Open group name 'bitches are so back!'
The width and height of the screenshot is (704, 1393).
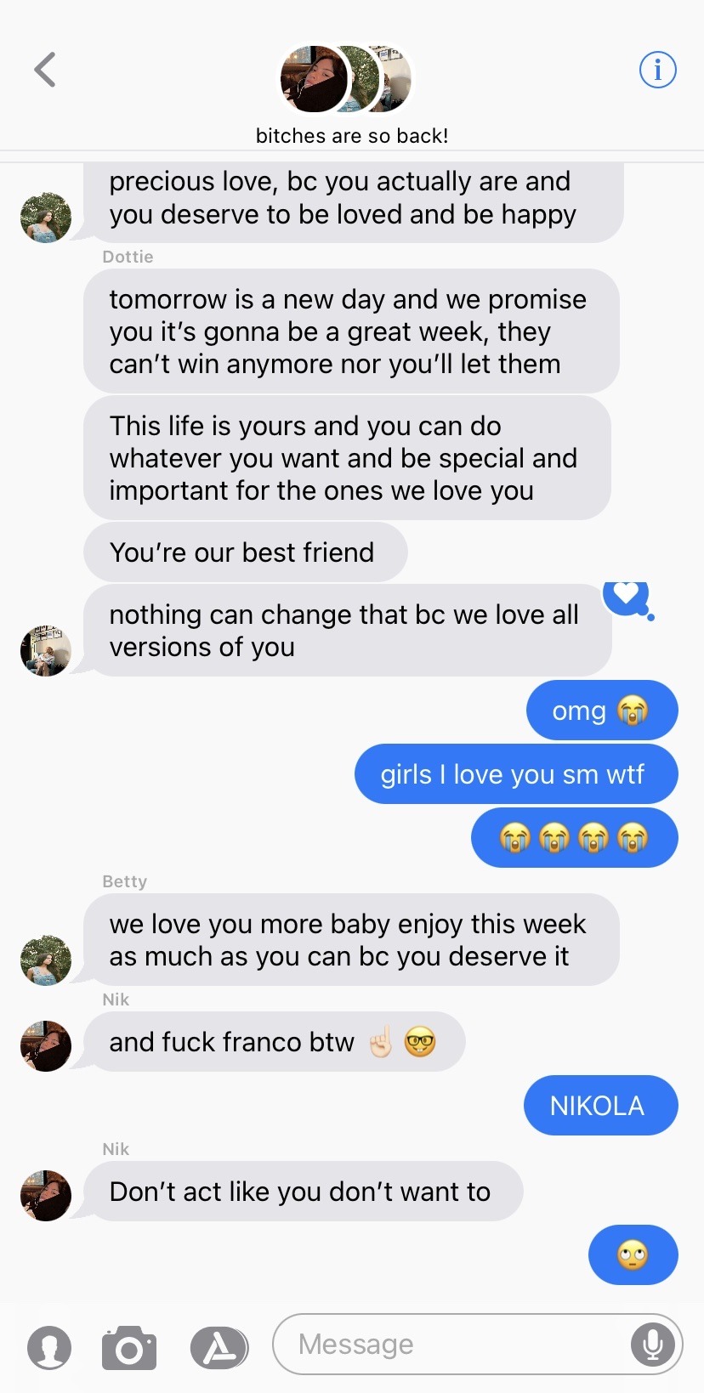point(352,136)
